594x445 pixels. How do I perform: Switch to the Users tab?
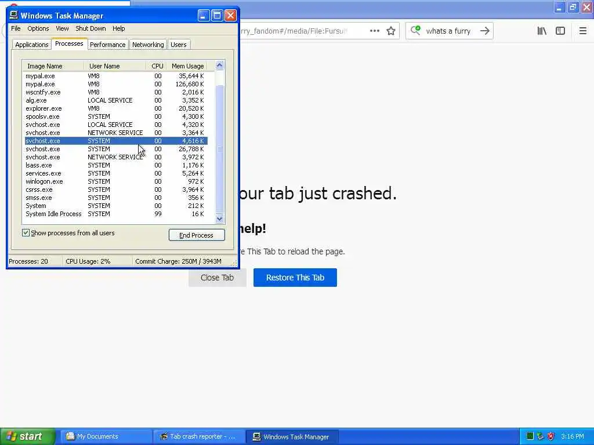[179, 45]
